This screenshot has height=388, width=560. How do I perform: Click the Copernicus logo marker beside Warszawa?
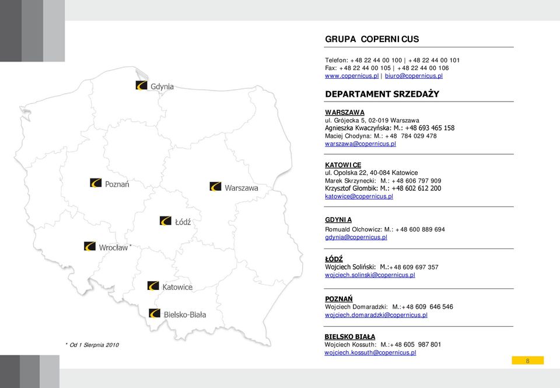coord(215,187)
